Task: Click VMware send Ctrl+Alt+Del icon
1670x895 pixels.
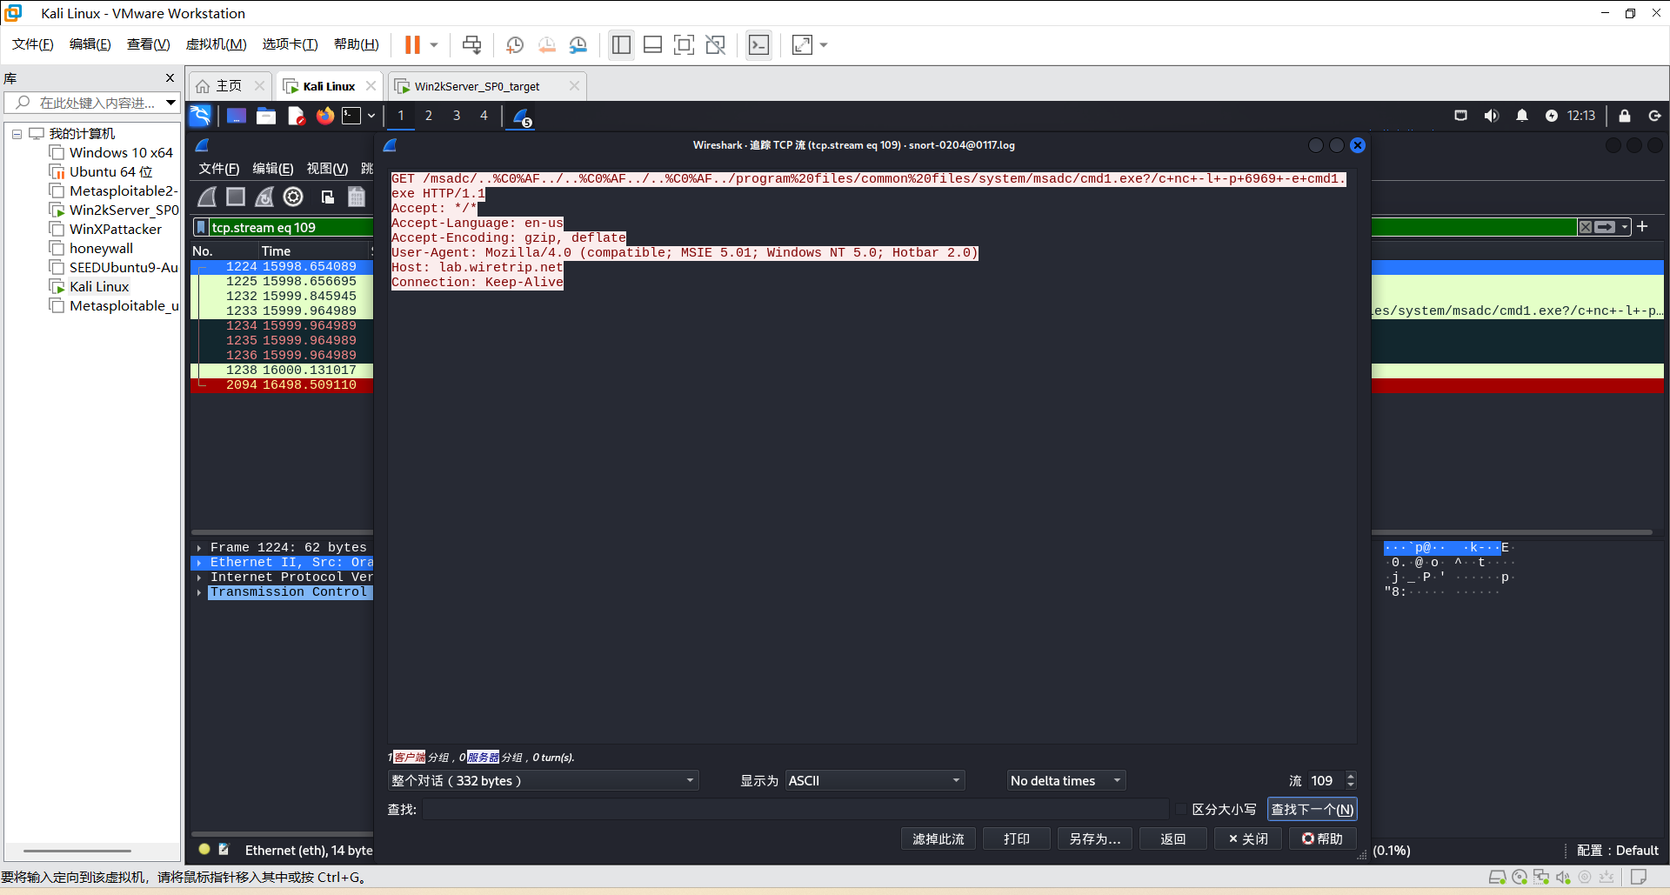Action: click(471, 44)
